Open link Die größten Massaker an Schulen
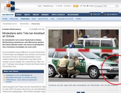Image resolution: width=121 pixels, height=93 pixels. click(x=21, y=77)
